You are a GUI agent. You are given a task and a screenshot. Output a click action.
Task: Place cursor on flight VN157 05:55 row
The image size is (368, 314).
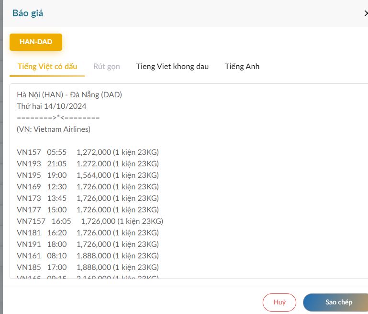tap(88, 152)
